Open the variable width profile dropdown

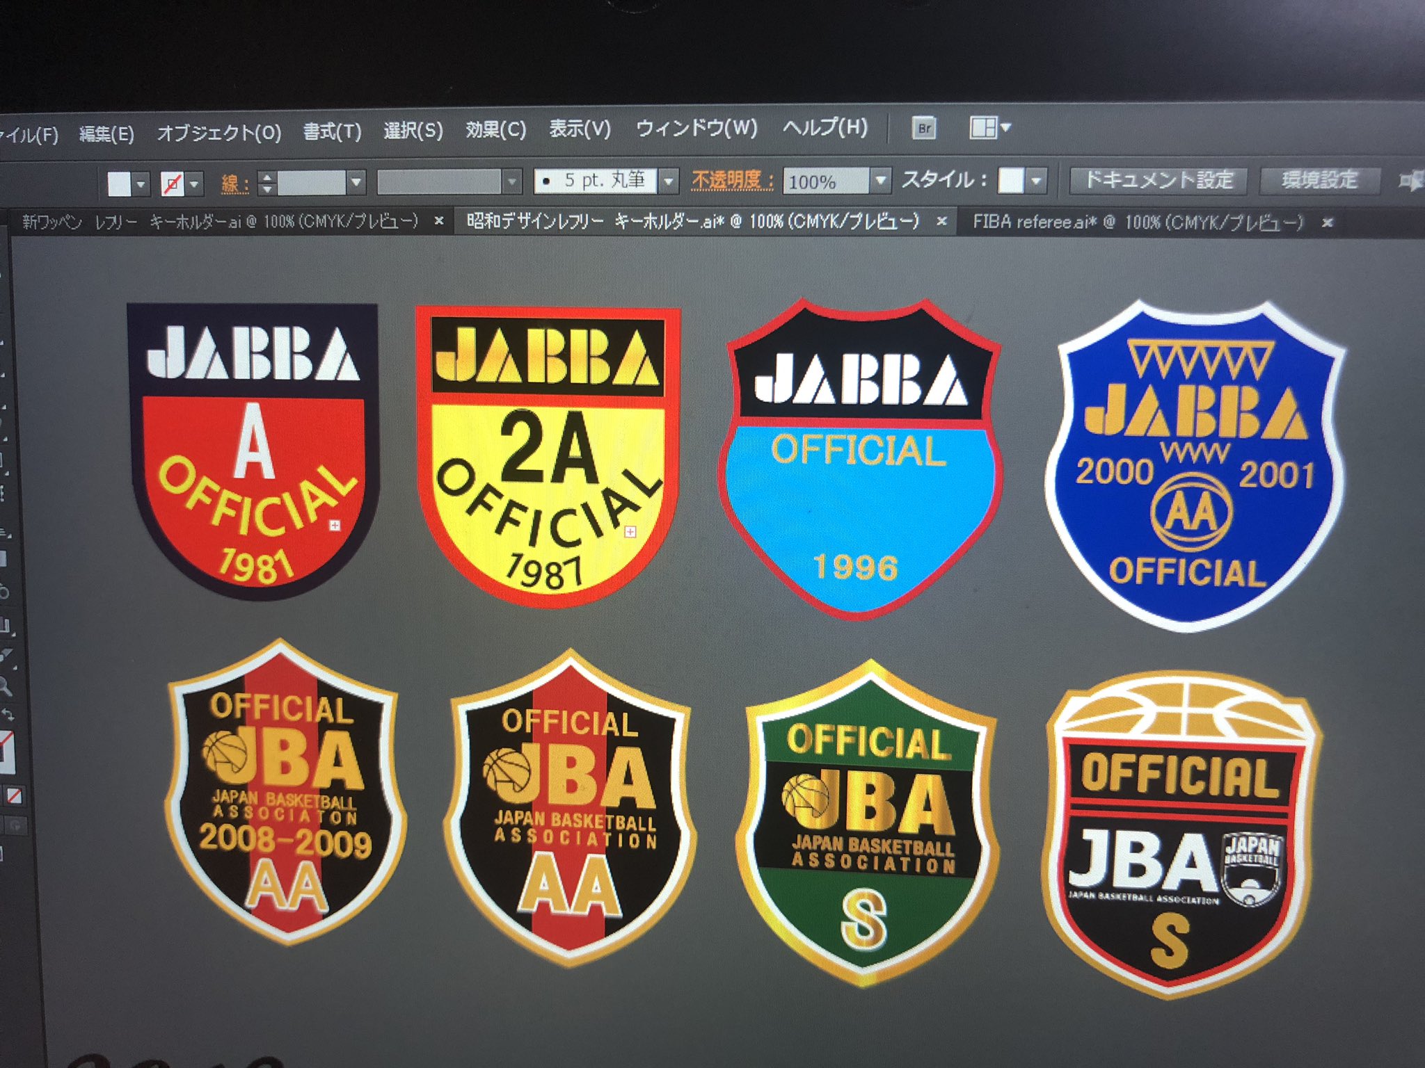click(512, 183)
